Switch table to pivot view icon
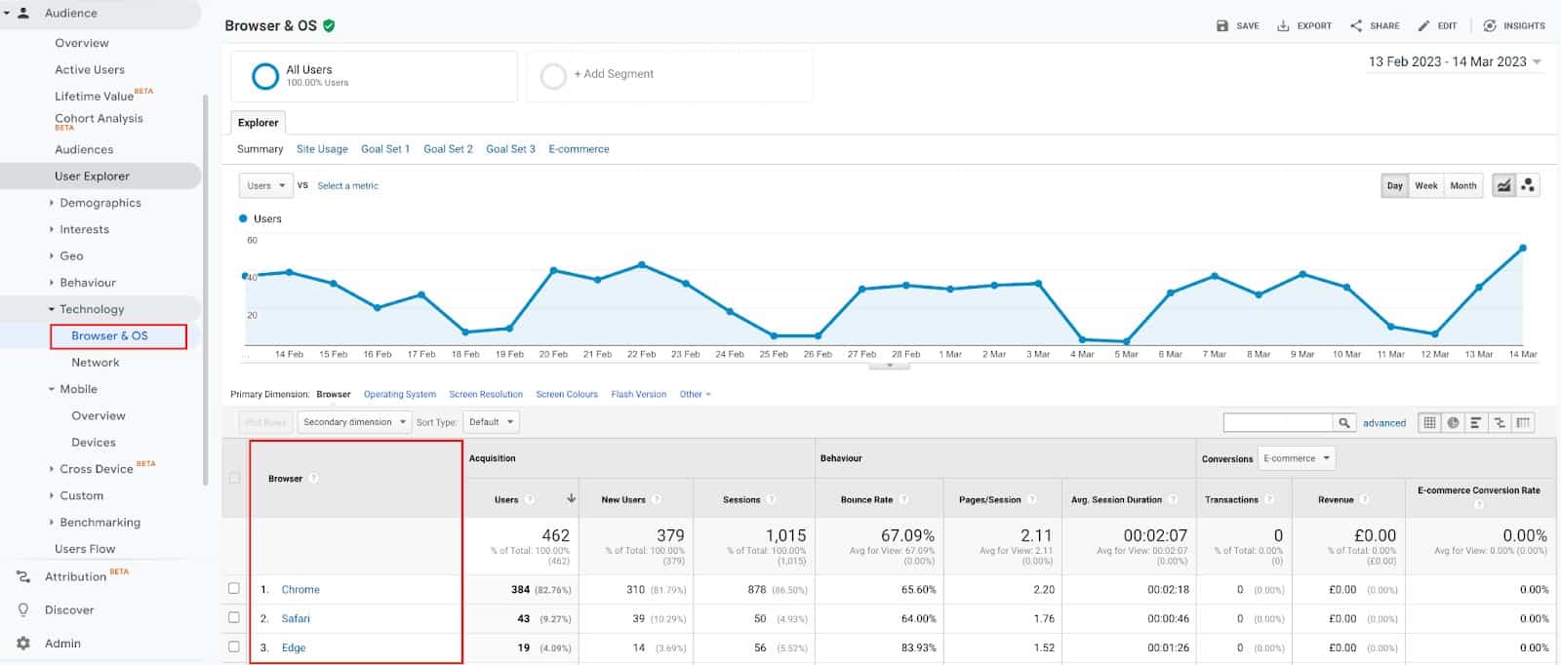 tap(1523, 422)
